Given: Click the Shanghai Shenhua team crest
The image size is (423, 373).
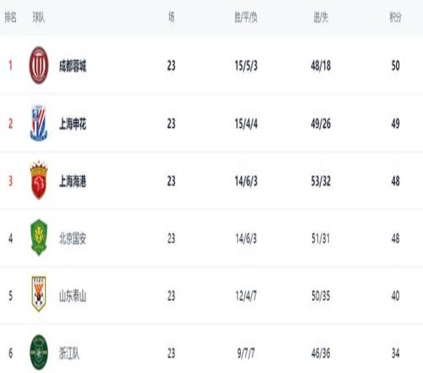Looking at the screenshot, I should (x=39, y=123).
